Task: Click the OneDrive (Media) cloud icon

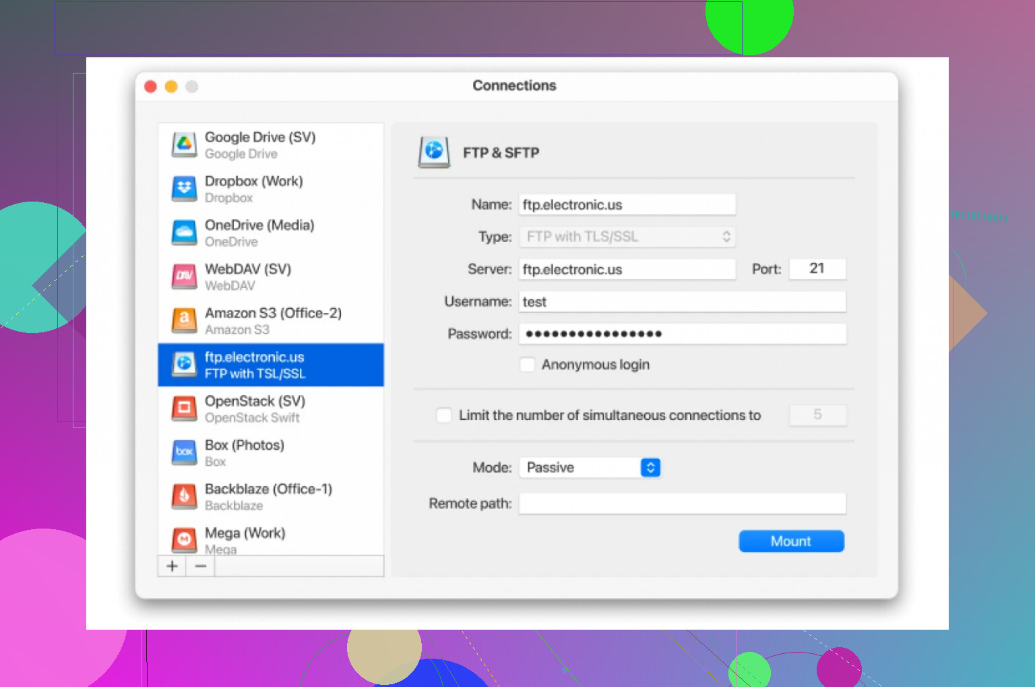Action: pyautogui.click(x=184, y=233)
